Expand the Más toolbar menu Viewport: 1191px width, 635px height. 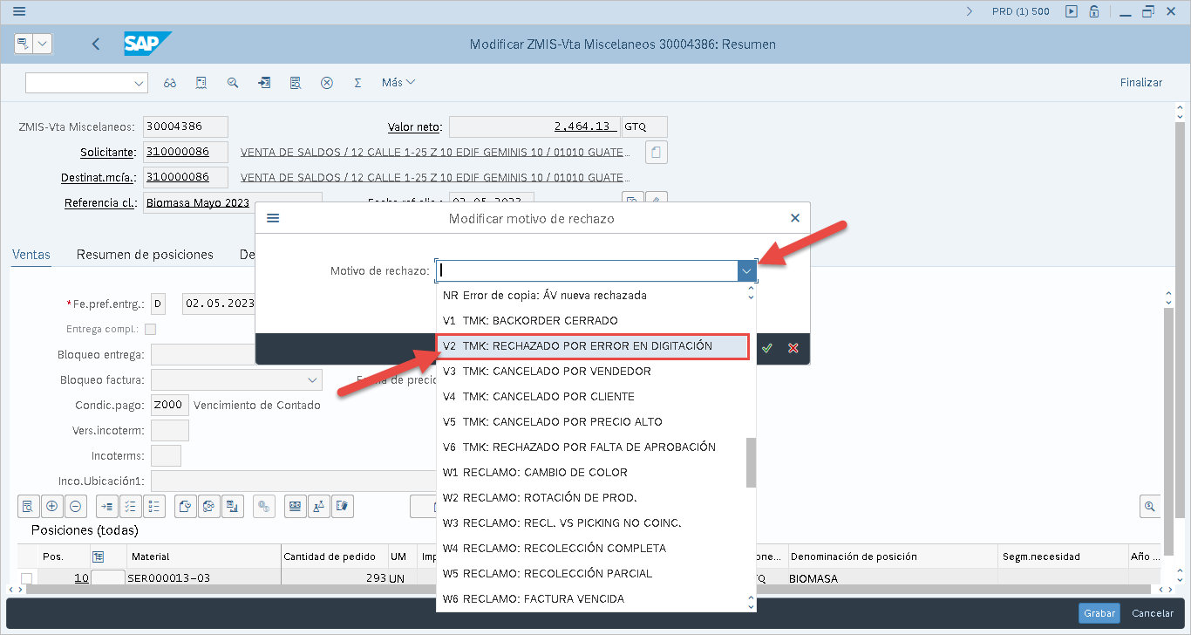[x=398, y=83]
